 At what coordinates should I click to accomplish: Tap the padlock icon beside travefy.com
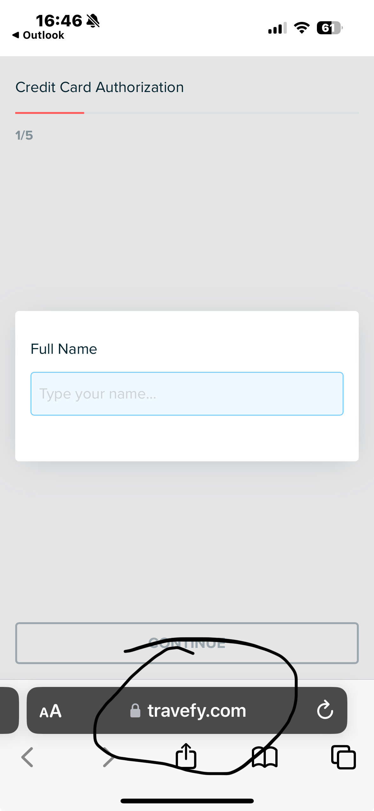[x=135, y=710]
